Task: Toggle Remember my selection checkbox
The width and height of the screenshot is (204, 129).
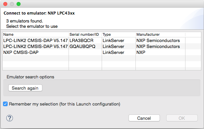Action: coord(5,104)
